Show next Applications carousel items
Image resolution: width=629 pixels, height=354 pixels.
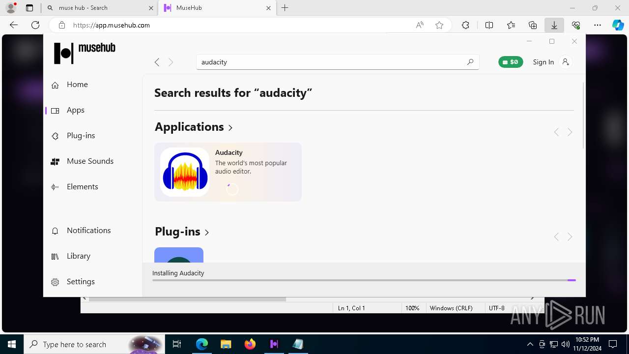(x=570, y=132)
